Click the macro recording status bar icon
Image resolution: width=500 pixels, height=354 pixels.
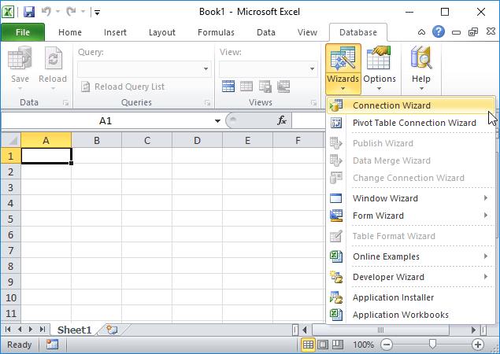pos(52,345)
